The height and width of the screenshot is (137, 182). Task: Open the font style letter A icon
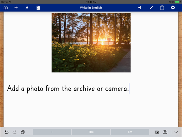pos(27,8)
